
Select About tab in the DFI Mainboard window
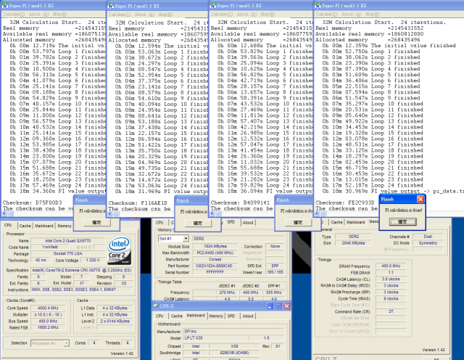click(x=248, y=316)
